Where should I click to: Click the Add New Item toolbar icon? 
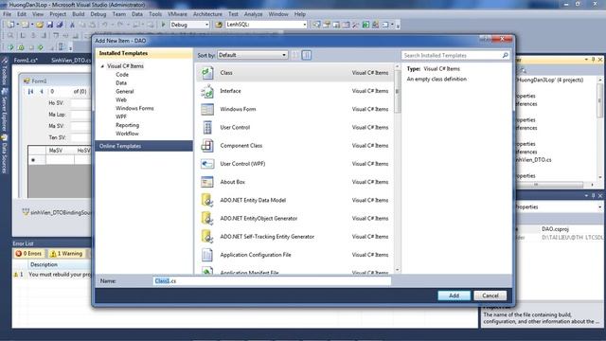26,25
